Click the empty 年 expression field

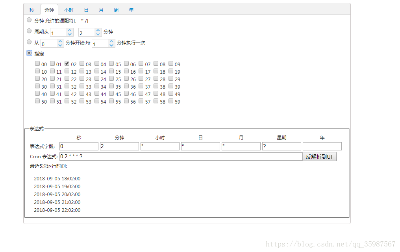pyautogui.click(x=322, y=146)
